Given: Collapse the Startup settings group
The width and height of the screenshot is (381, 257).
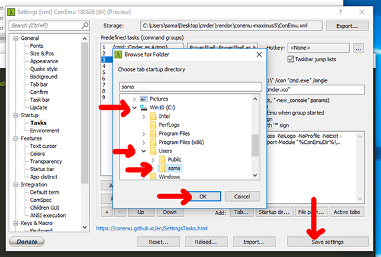Looking at the screenshot, I should tap(16, 115).
